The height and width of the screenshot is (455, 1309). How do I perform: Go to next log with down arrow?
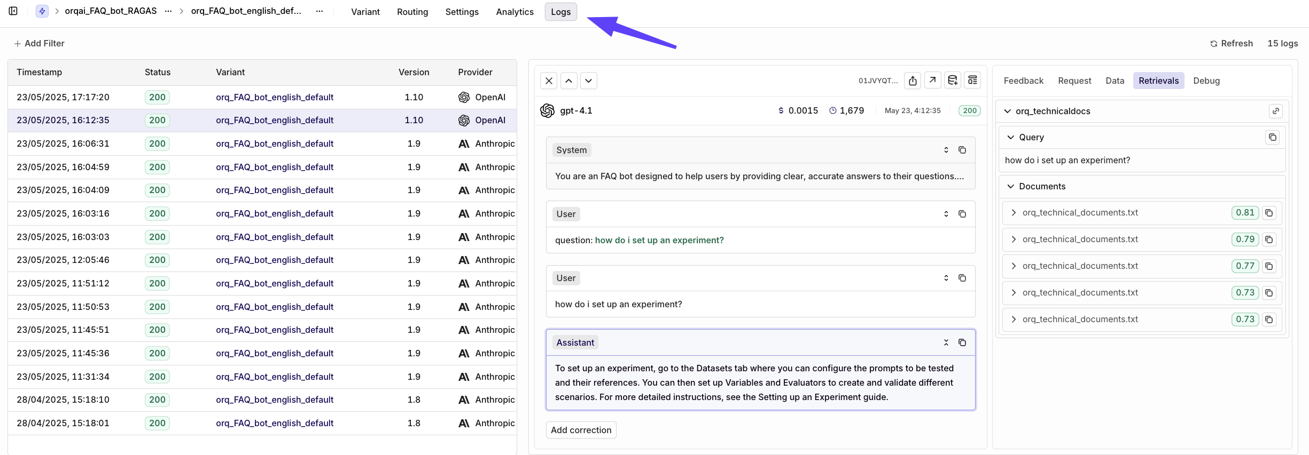(x=589, y=81)
